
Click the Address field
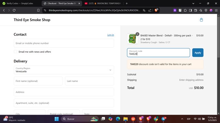point(64,92)
